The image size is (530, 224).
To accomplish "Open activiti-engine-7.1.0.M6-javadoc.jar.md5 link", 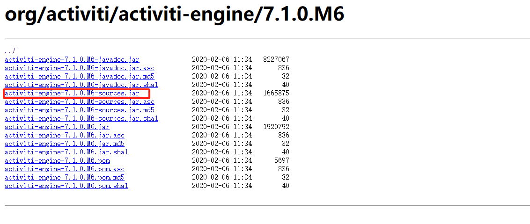I will (x=80, y=76).
